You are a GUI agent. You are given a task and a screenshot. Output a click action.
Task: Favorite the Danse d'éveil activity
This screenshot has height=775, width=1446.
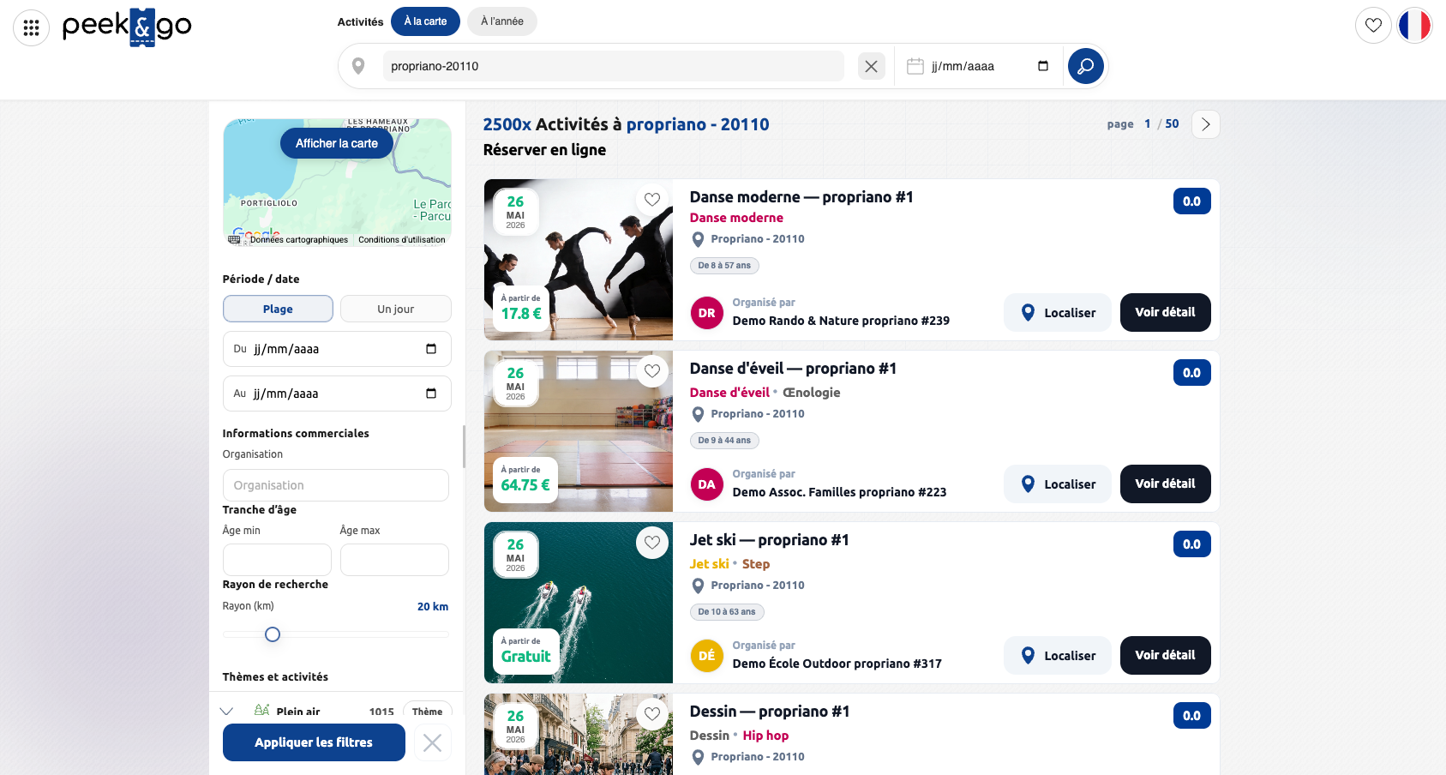[652, 371]
